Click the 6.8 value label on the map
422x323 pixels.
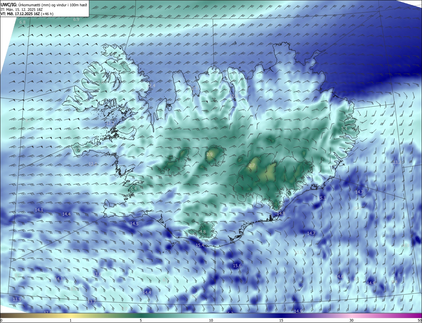(x=22, y=22)
